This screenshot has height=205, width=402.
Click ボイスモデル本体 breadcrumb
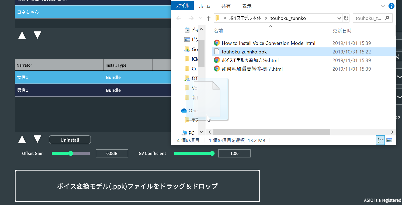[245, 18]
